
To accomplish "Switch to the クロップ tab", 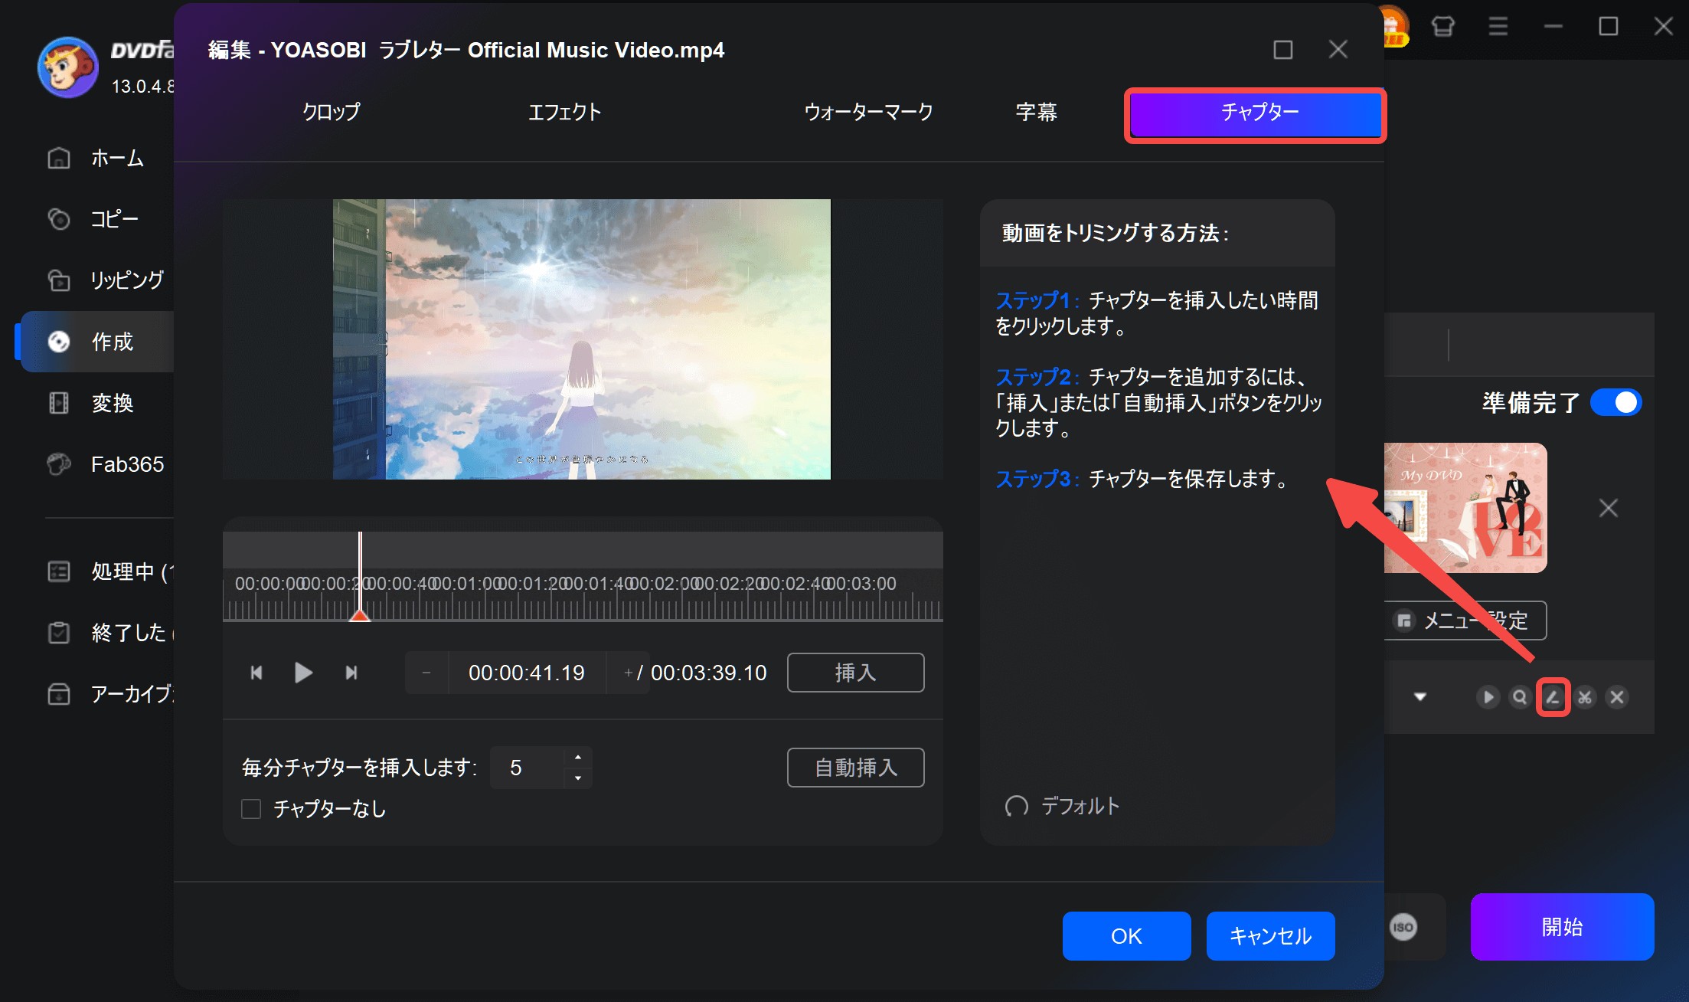I will pos(331,112).
